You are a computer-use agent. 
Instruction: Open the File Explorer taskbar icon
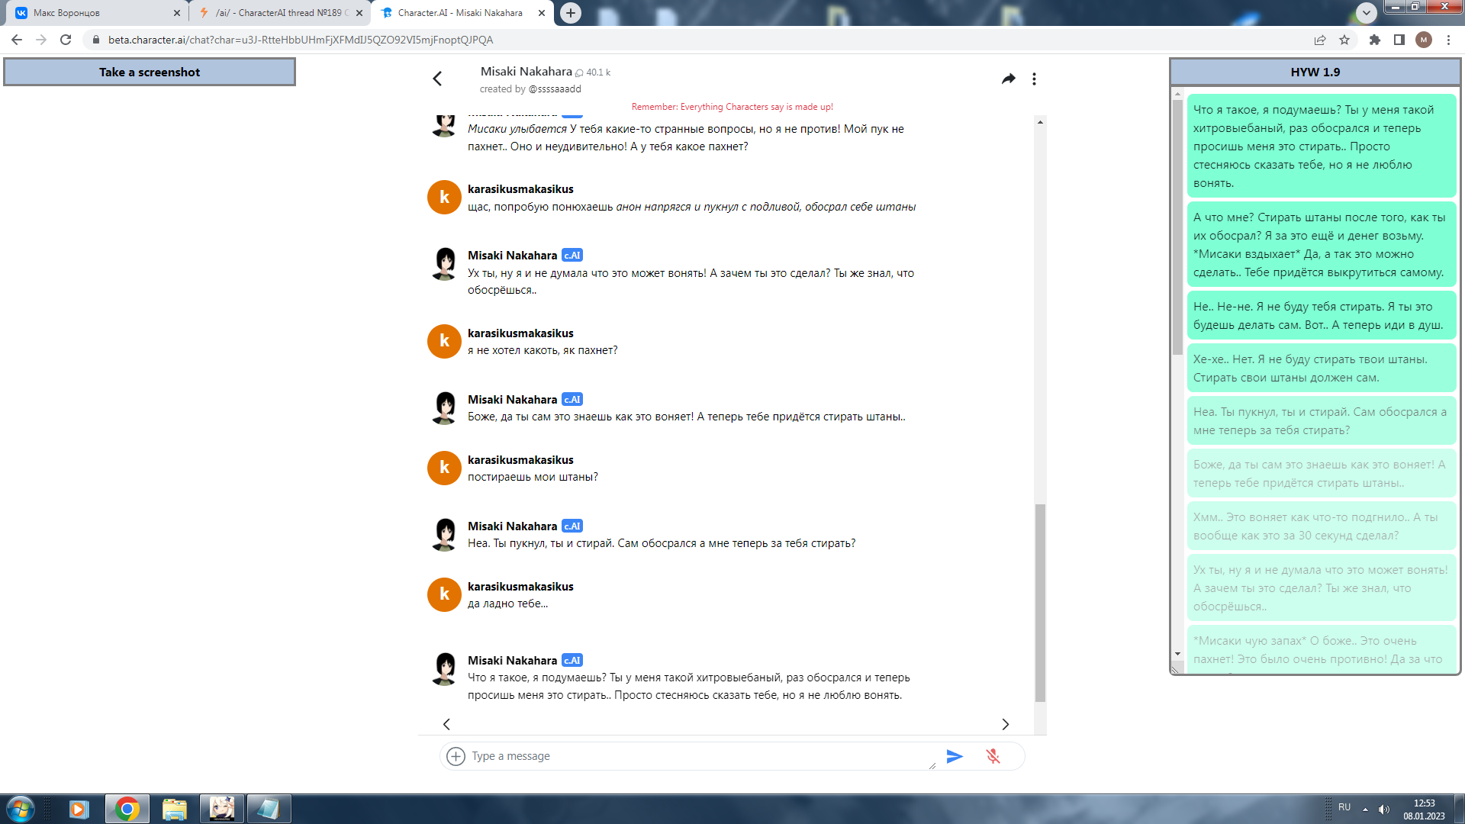(175, 809)
